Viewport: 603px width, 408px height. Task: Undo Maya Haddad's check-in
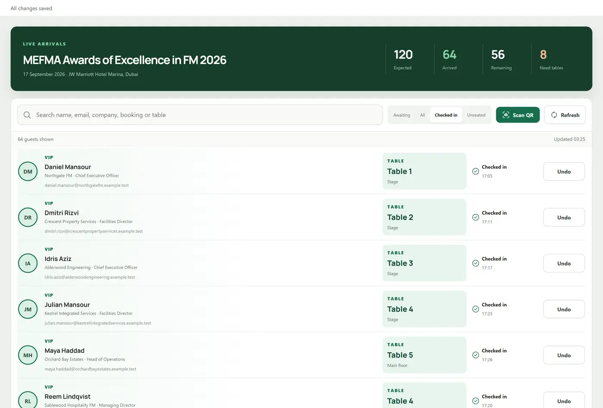point(564,355)
